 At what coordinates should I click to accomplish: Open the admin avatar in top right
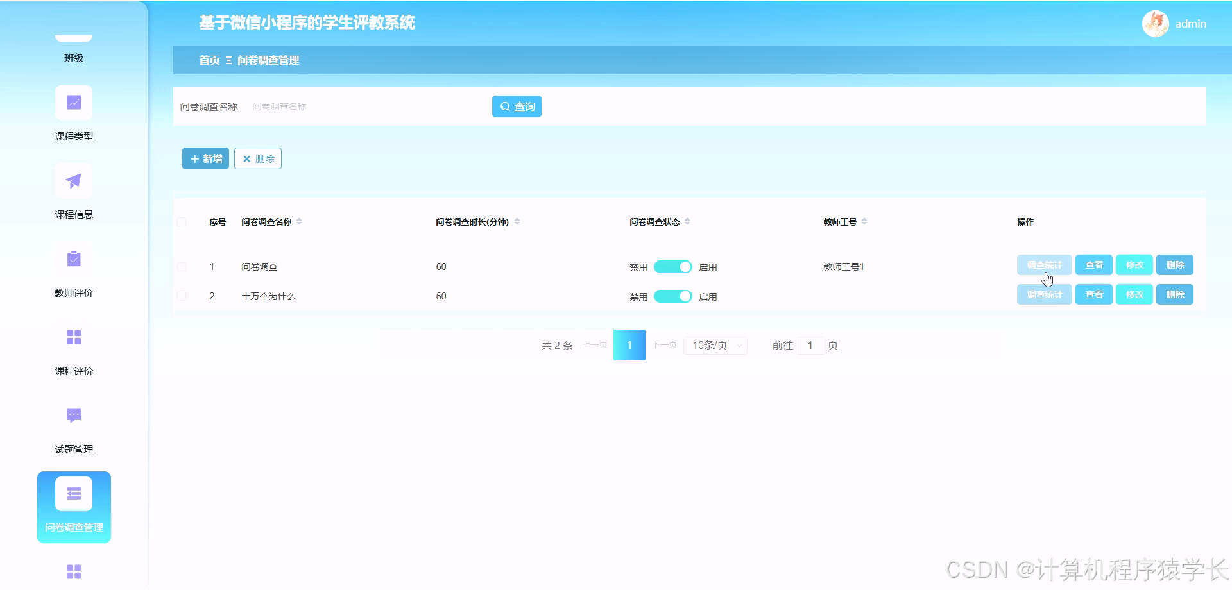(1154, 24)
